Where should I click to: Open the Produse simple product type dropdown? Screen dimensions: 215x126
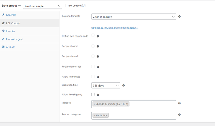[43, 6]
